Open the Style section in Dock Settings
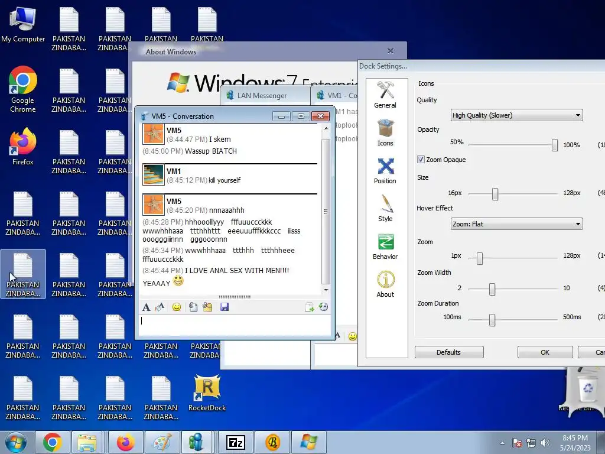Screen dimensions: 605x454 coord(385,208)
